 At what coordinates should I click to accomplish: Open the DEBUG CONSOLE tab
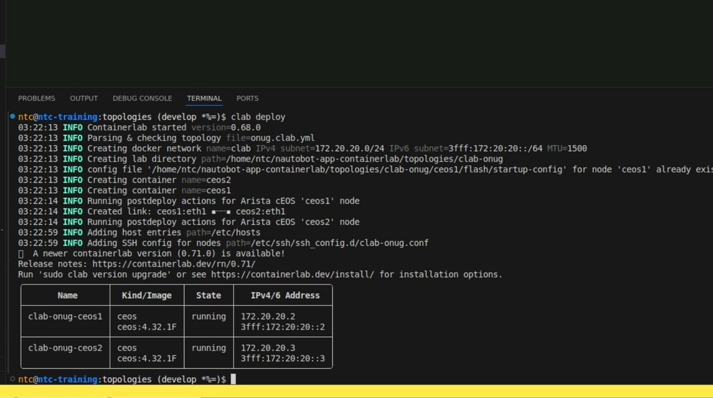click(143, 98)
